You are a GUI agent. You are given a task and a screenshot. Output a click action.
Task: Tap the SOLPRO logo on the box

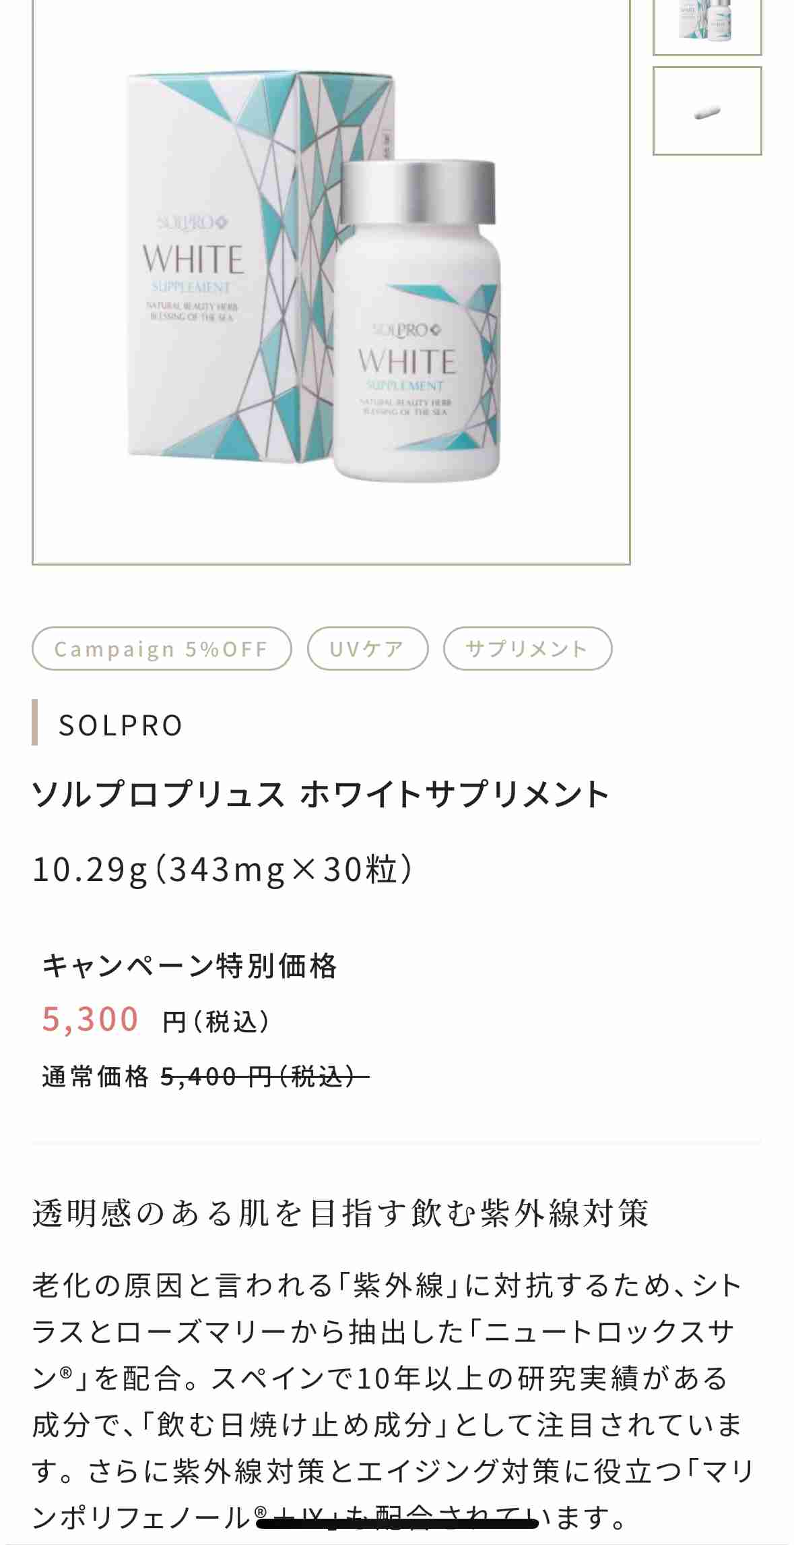[194, 222]
